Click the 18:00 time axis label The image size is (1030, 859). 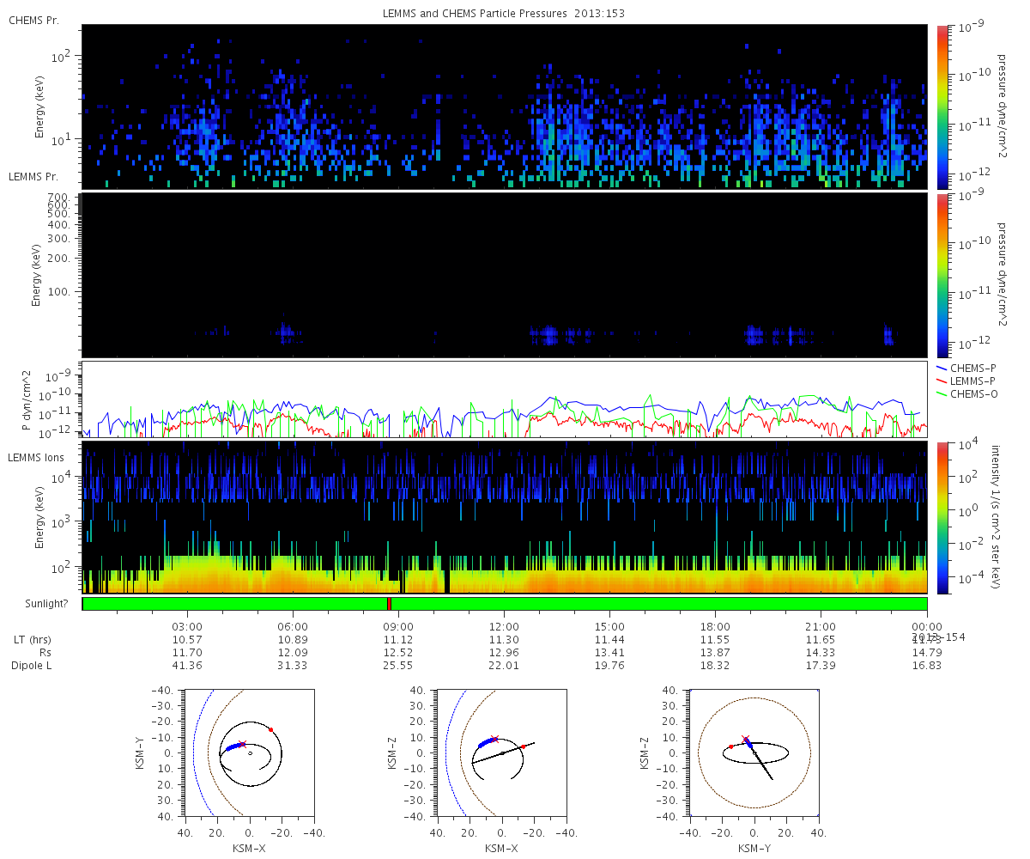click(715, 626)
